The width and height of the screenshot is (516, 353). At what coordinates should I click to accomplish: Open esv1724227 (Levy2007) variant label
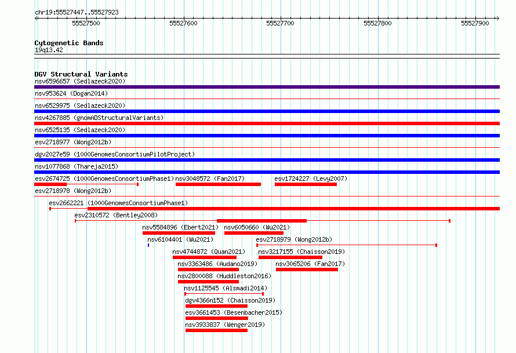click(311, 179)
